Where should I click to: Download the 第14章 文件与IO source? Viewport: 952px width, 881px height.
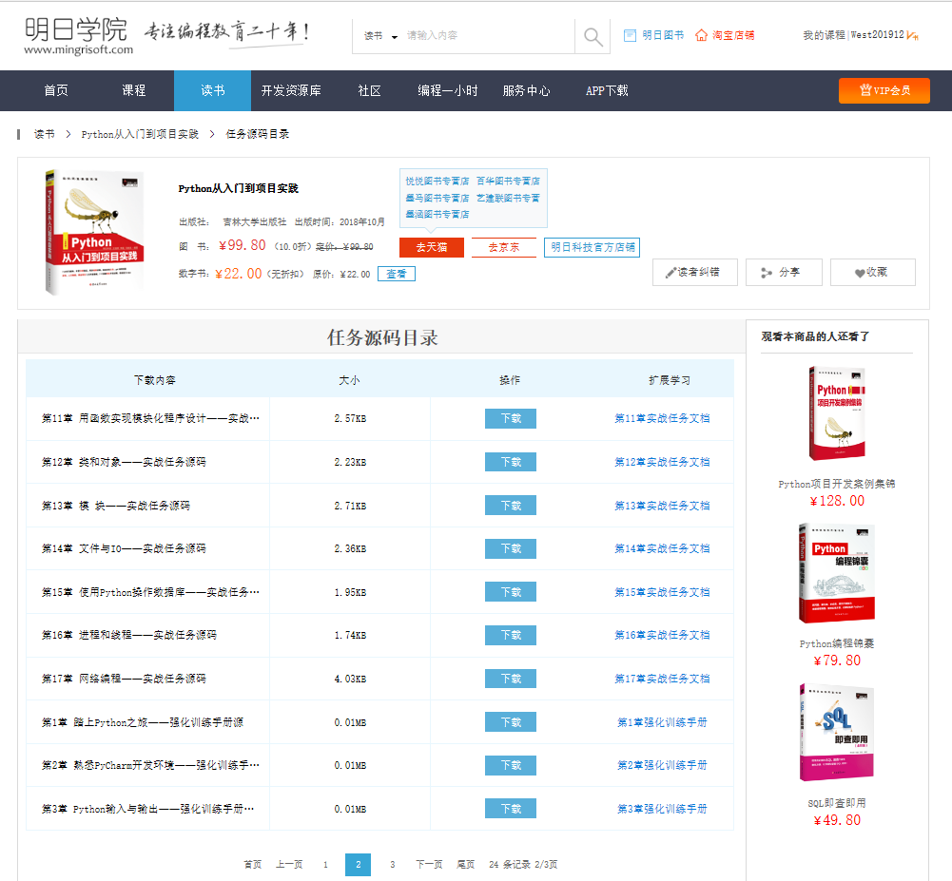[511, 548]
